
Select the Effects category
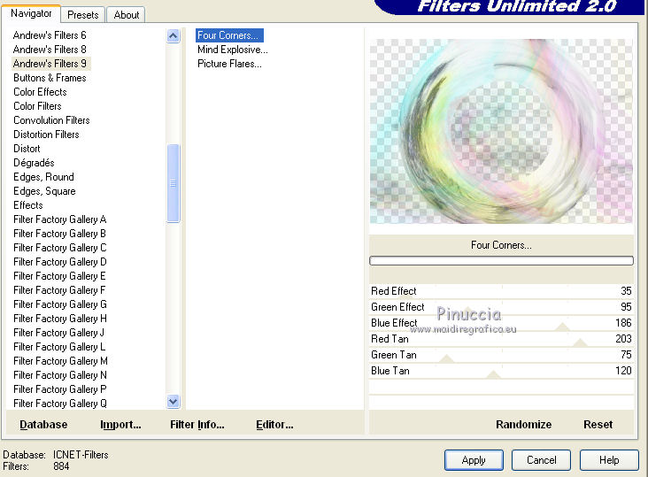(x=28, y=204)
